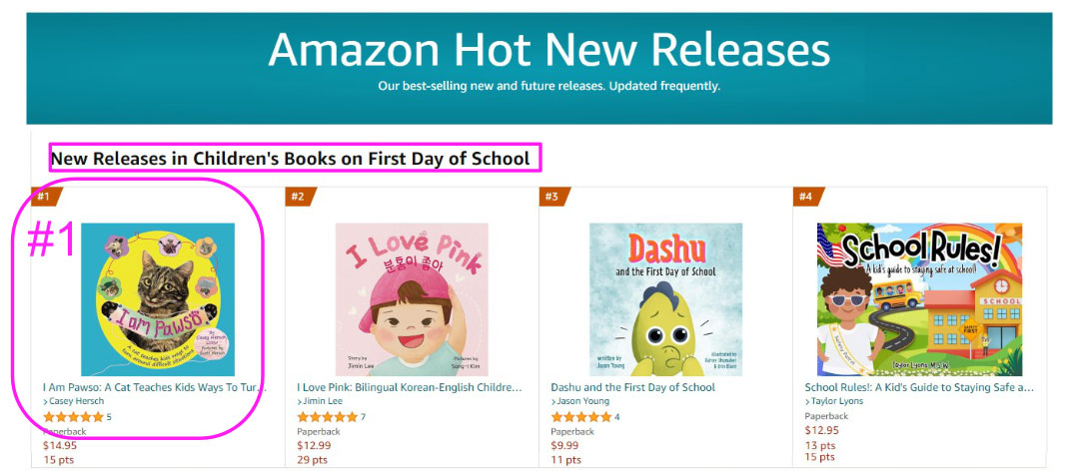Open the I Love Pink Bilingual title link
Image resolution: width=1079 pixels, height=476 pixels.
[409, 387]
